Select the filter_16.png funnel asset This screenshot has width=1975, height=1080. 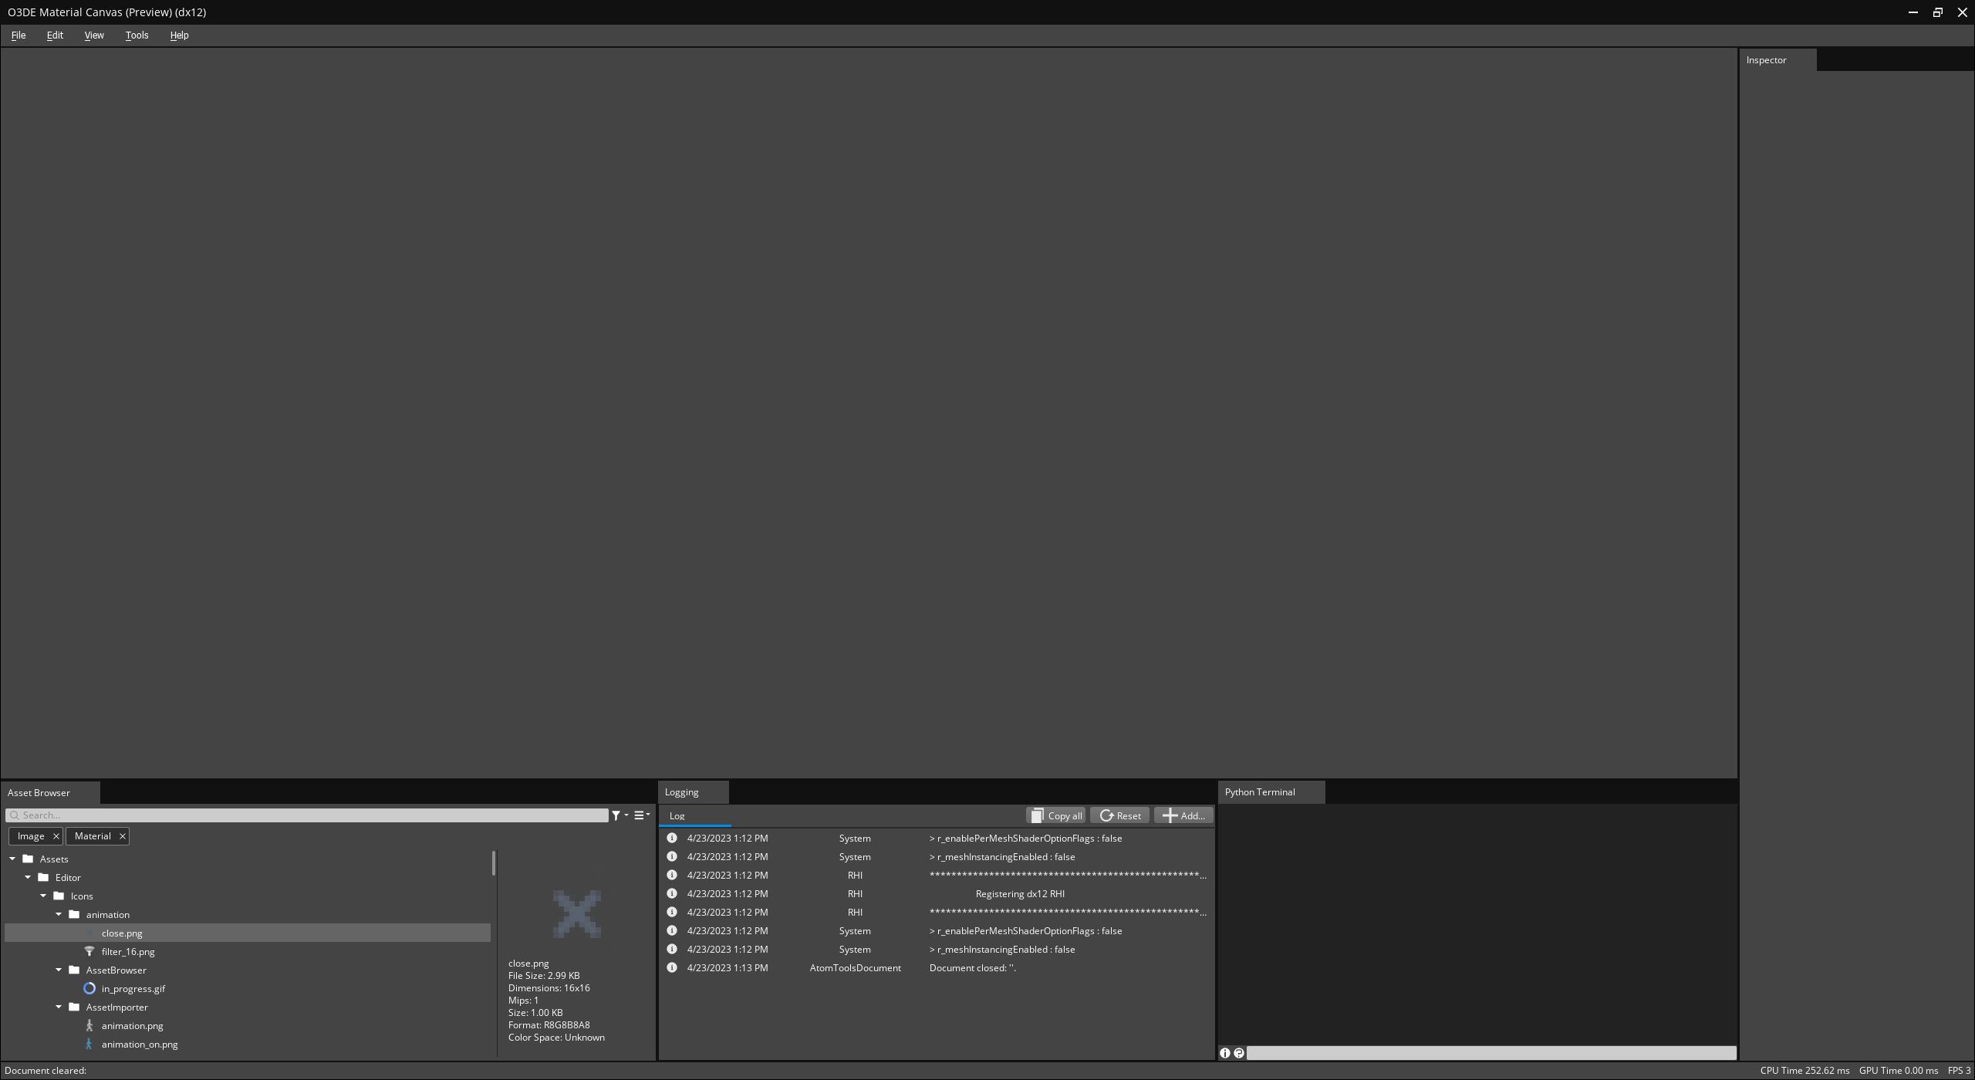point(128,952)
